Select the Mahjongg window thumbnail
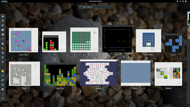 (x=98, y=73)
